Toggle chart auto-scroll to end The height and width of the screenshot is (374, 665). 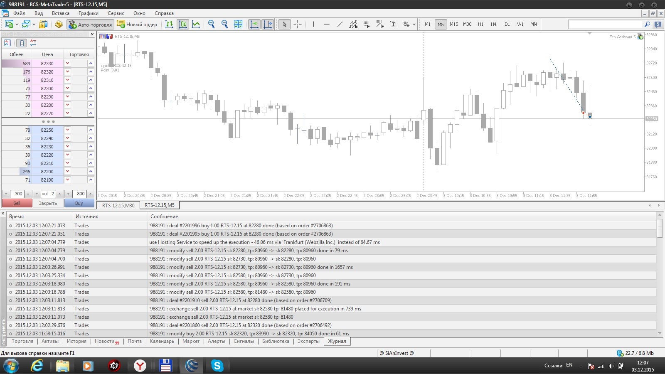point(254,24)
